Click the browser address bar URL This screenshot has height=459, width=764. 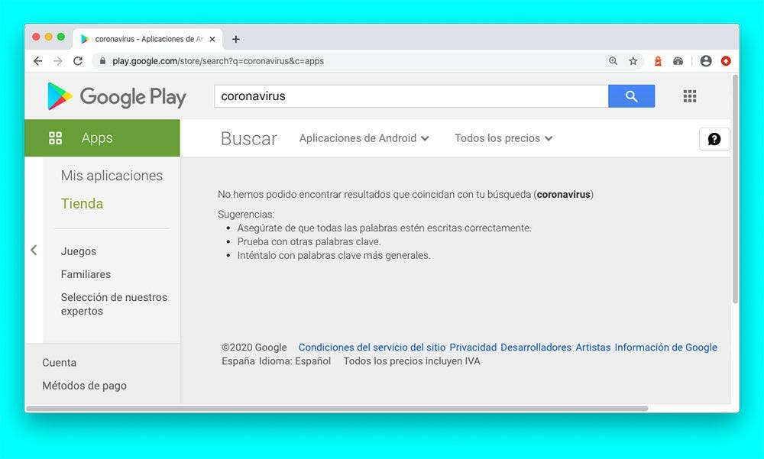point(218,61)
